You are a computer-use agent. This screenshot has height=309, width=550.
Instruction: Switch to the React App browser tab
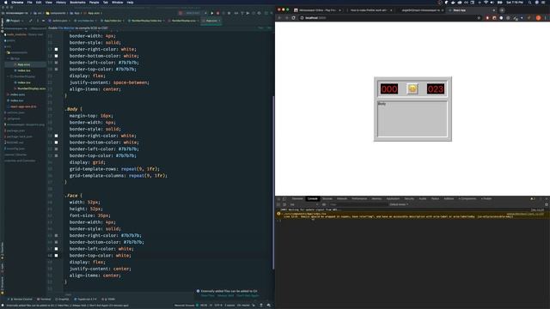click(471, 10)
